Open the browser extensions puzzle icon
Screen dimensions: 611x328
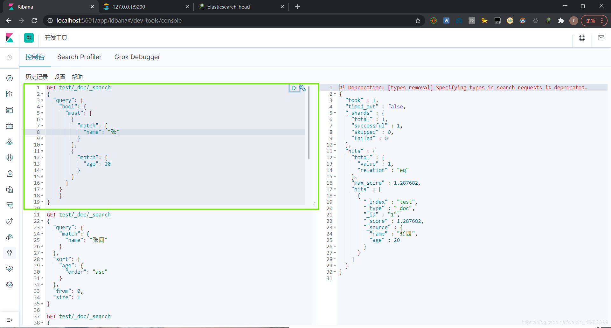coord(561,21)
